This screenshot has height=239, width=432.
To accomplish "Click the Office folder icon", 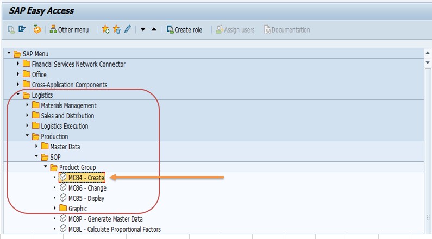I will coord(27,74).
